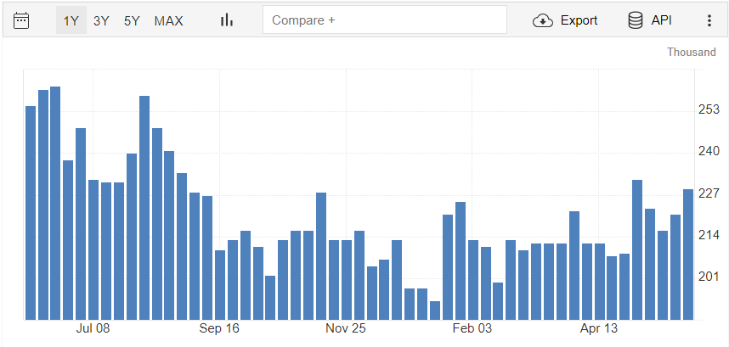Click the 'Feb 03' date label
729x347 pixels.
pyautogui.click(x=472, y=329)
